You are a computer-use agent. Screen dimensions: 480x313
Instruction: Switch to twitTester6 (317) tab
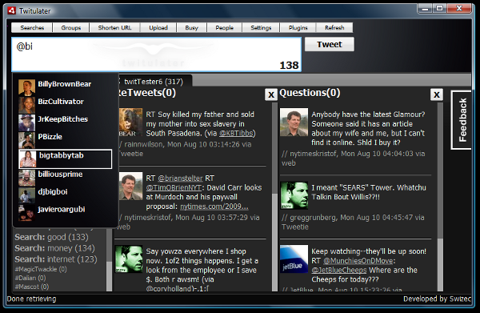click(154, 82)
